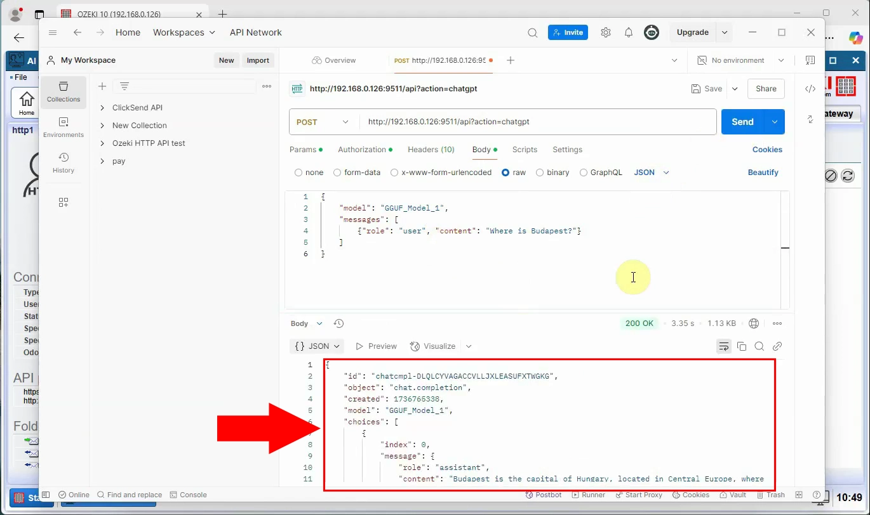Copy the response body

tap(742, 346)
